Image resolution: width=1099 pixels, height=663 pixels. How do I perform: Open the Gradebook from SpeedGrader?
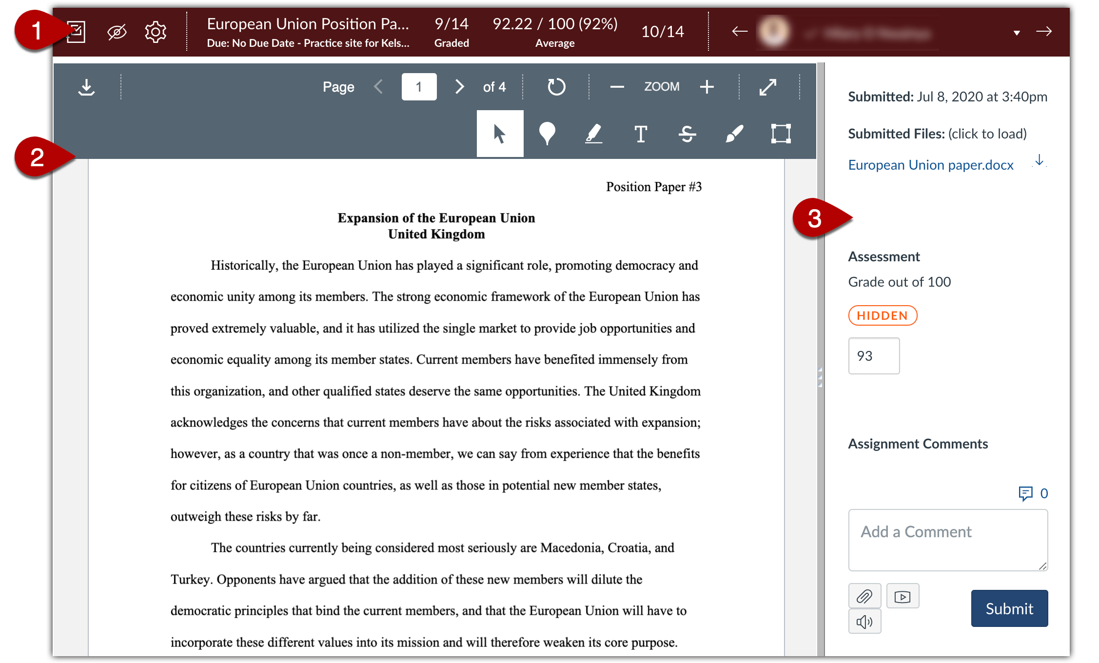point(76,32)
